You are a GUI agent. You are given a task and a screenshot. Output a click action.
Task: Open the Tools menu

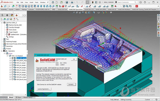(x=37, y=2)
